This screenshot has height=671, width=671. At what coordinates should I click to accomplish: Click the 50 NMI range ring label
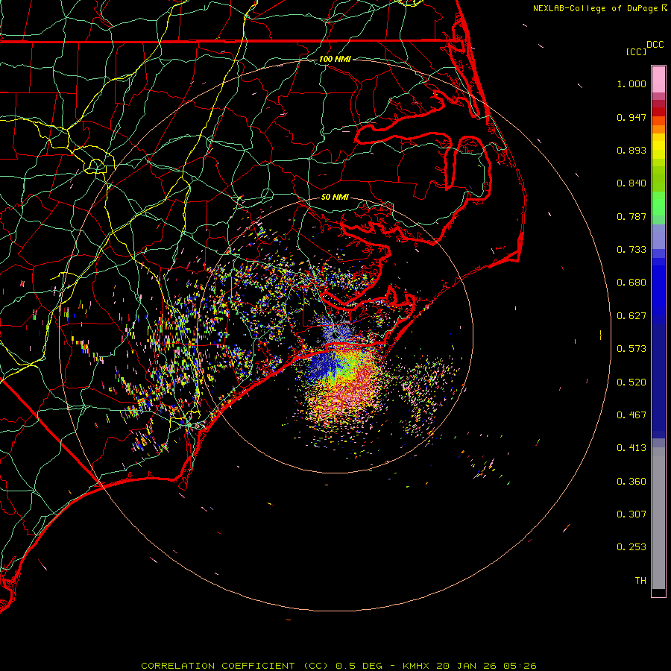click(335, 197)
